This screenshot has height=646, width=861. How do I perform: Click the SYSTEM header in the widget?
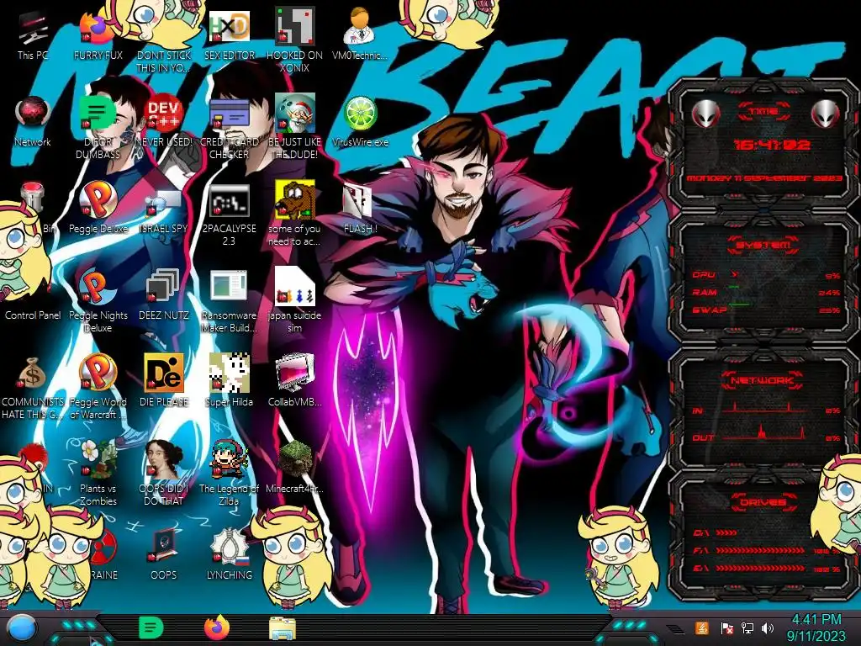point(763,245)
